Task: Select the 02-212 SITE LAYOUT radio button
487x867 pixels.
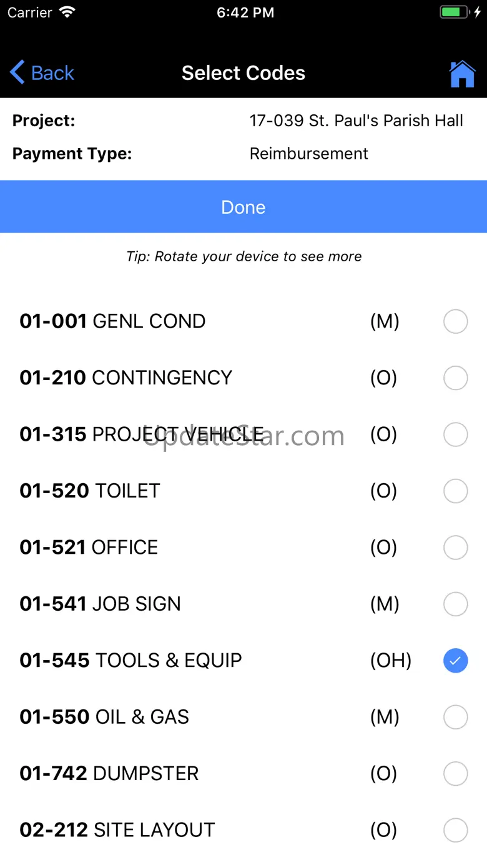Action: [455, 830]
